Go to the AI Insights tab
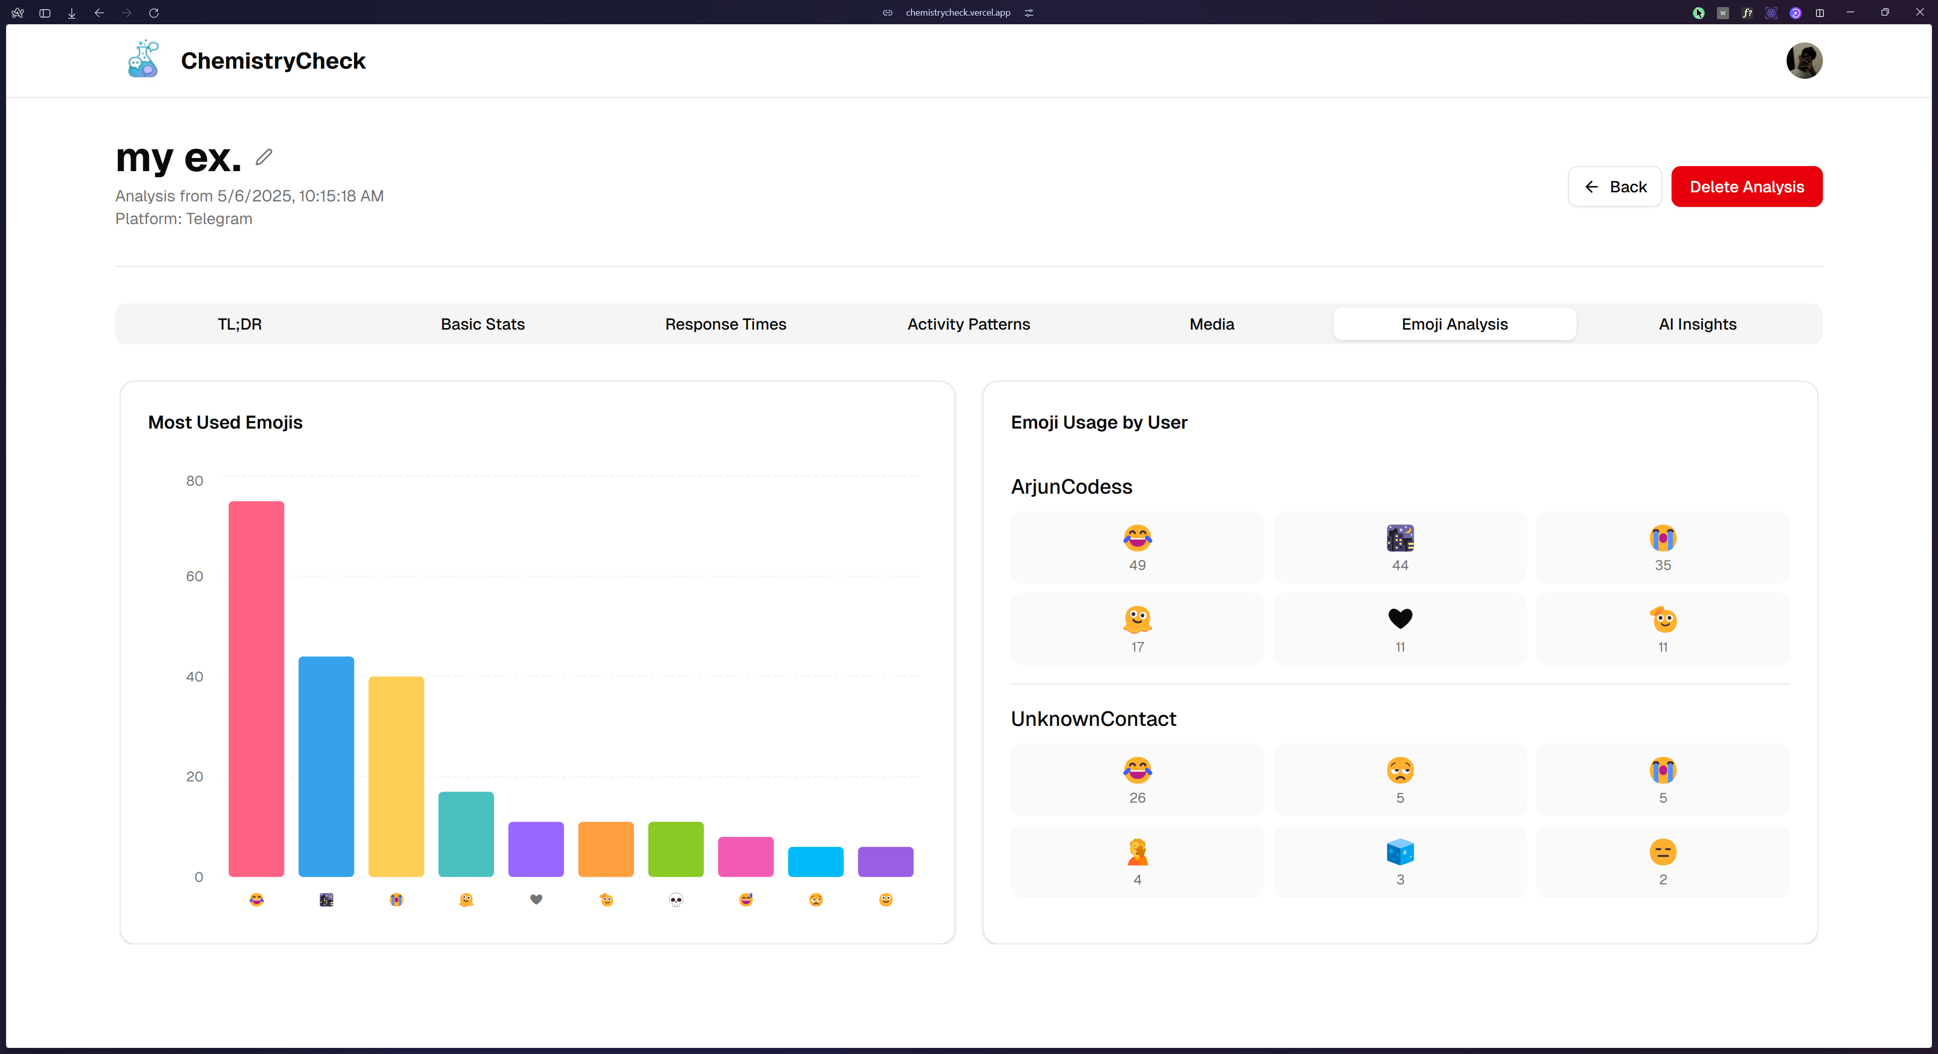The width and height of the screenshot is (1938, 1054). [x=1697, y=324]
